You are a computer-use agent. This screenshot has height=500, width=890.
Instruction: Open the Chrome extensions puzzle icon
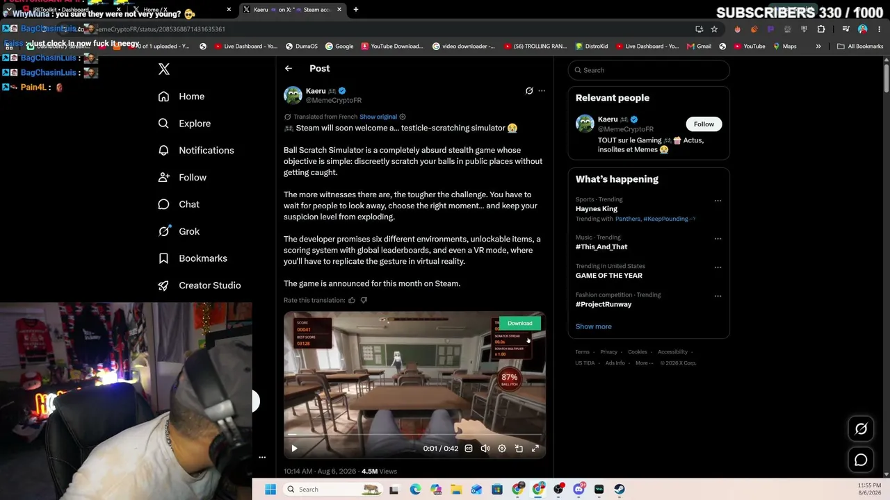(x=821, y=29)
